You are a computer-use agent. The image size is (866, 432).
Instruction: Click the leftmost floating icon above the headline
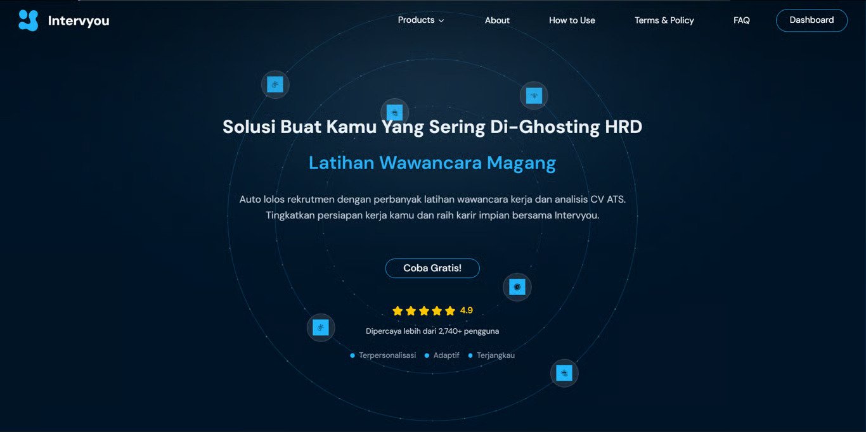click(x=275, y=84)
